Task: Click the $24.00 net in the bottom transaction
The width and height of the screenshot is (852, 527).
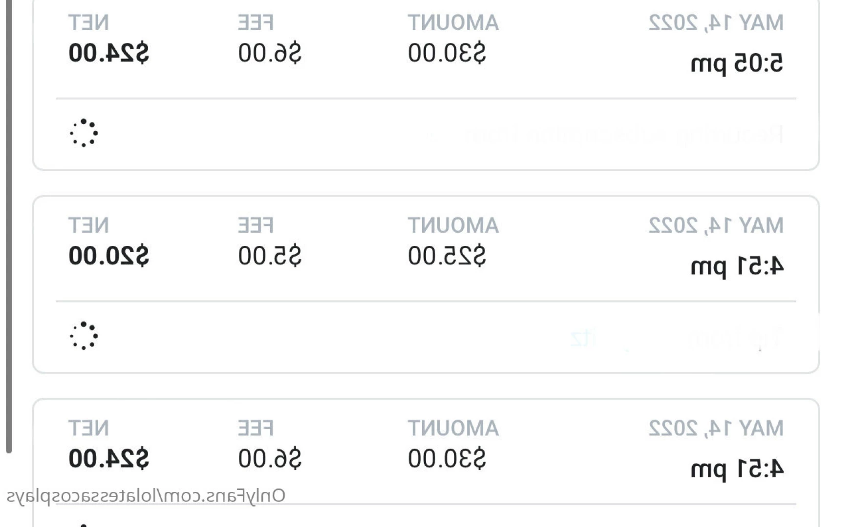Action: click(108, 459)
